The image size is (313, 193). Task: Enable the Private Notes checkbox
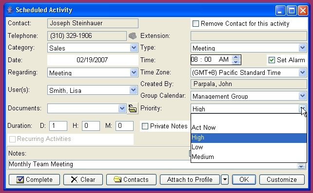pos(145,126)
